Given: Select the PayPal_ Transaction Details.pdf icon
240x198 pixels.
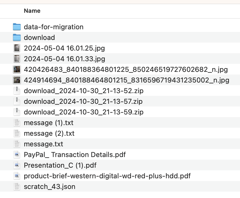Looking at the screenshot, I should click(x=17, y=155).
